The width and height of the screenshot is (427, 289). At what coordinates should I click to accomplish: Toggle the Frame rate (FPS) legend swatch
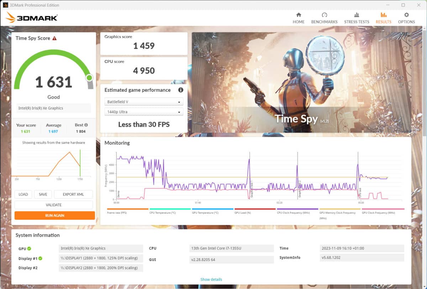pyautogui.click(x=128, y=209)
